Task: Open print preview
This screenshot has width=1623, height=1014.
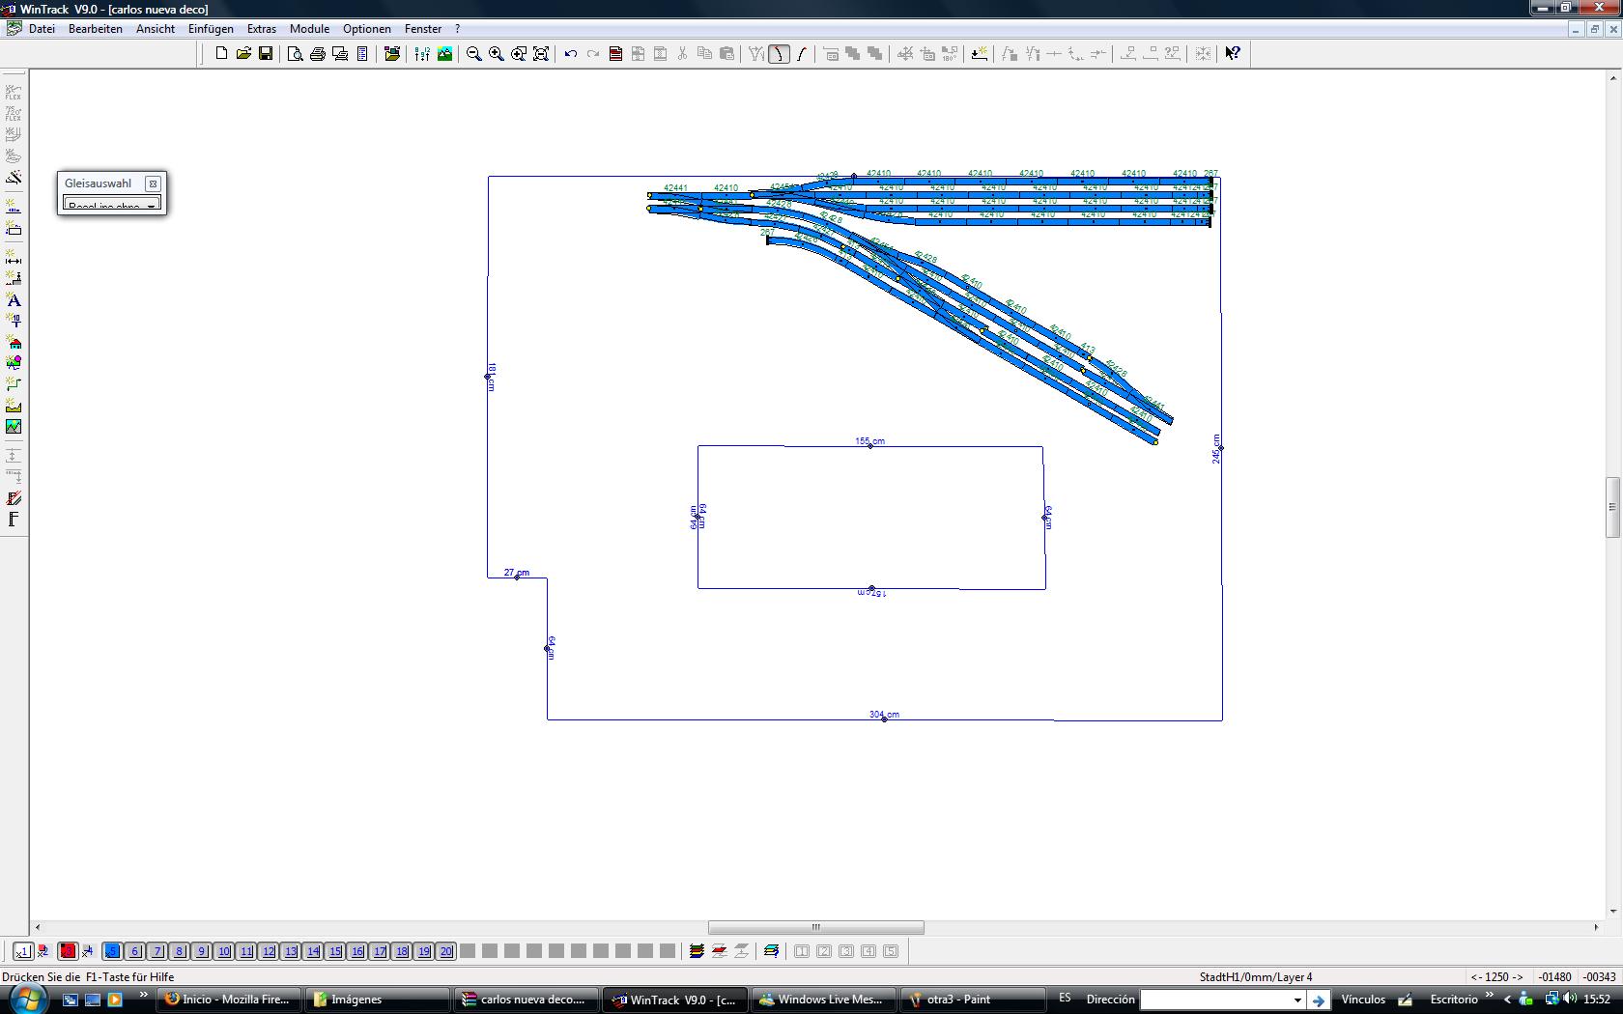Action: (296, 54)
